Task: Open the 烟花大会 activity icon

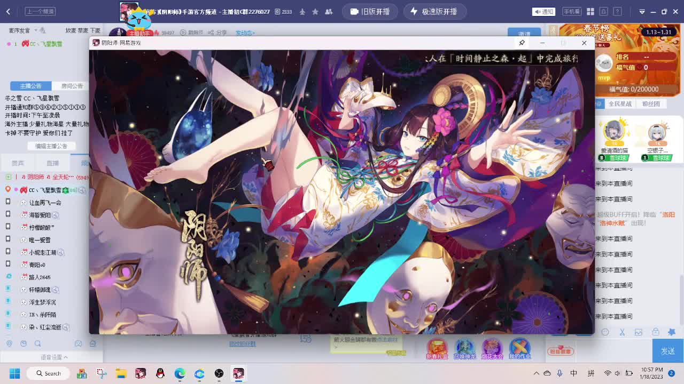Action: tap(492, 349)
